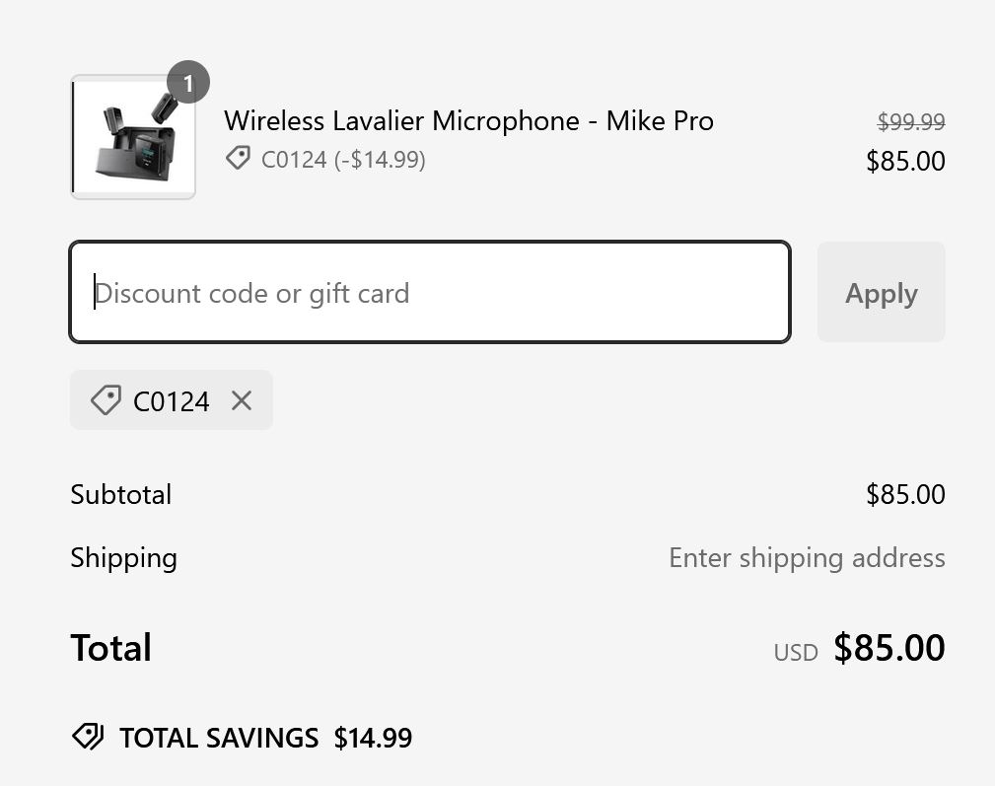This screenshot has height=786, width=995.
Task: Click the quantity badge showing 1
Action: coord(188,83)
